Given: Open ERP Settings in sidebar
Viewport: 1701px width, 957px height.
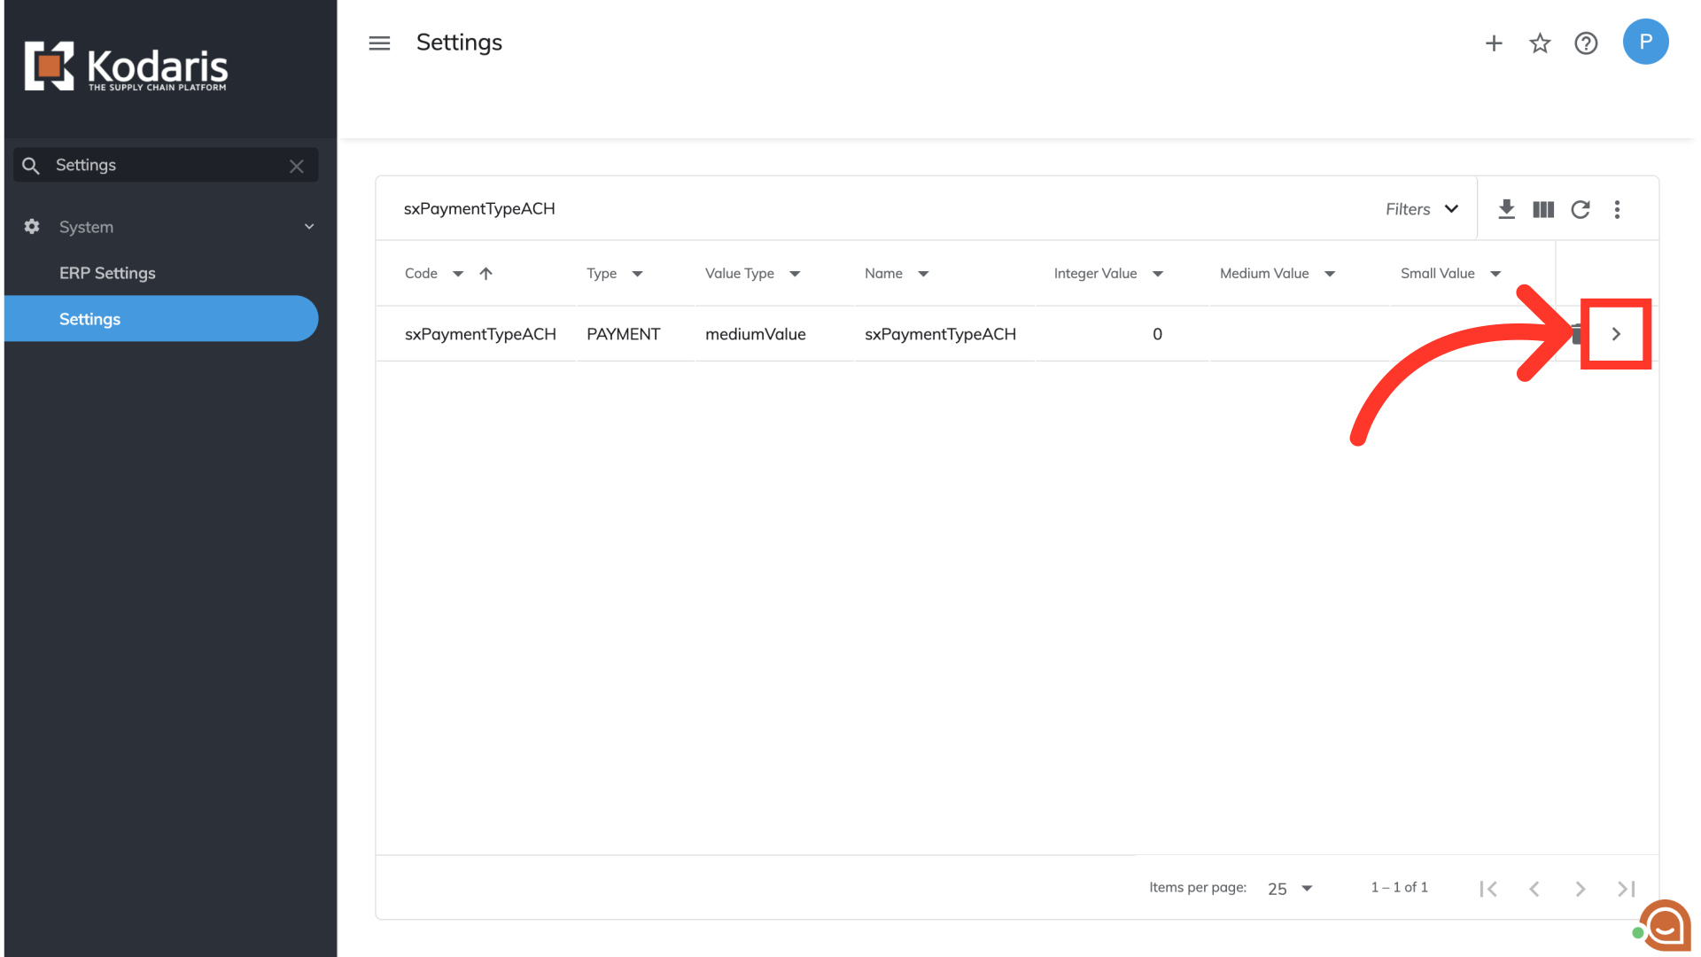Looking at the screenshot, I should (x=107, y=273).
